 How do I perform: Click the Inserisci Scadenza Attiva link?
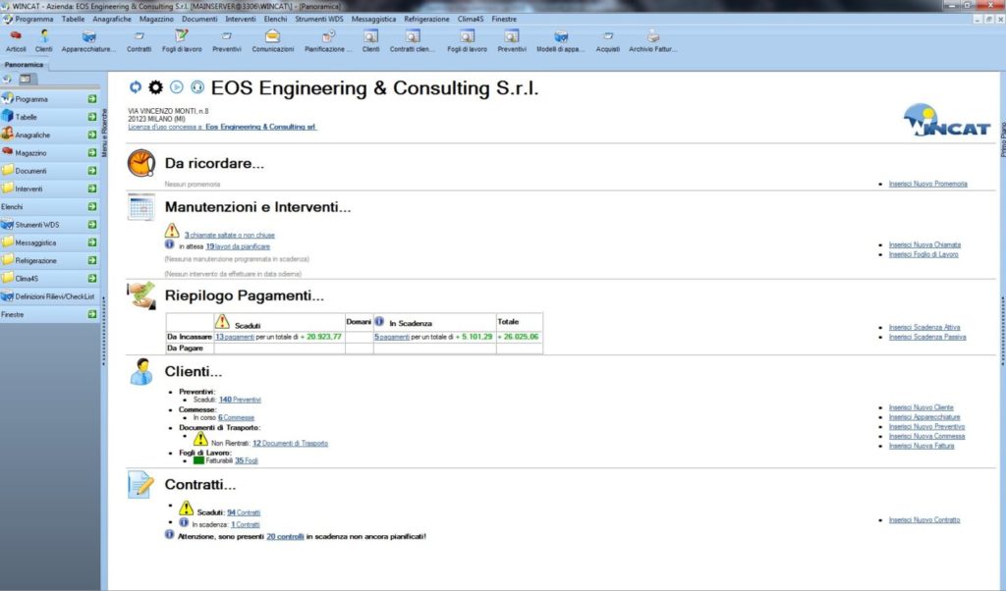tap(923, 328)
